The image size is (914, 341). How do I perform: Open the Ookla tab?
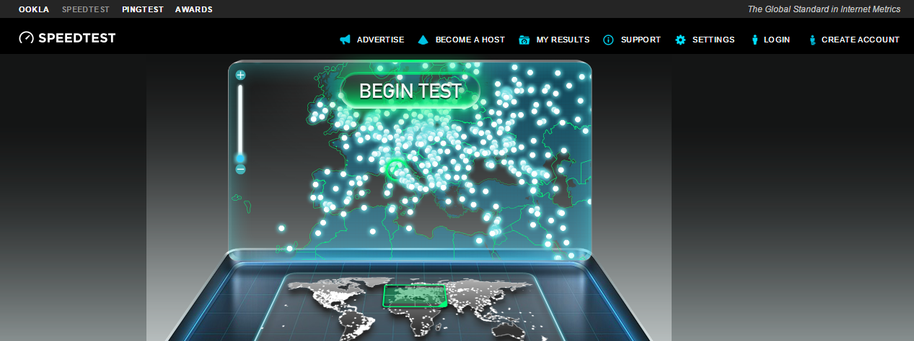(34, 9)
